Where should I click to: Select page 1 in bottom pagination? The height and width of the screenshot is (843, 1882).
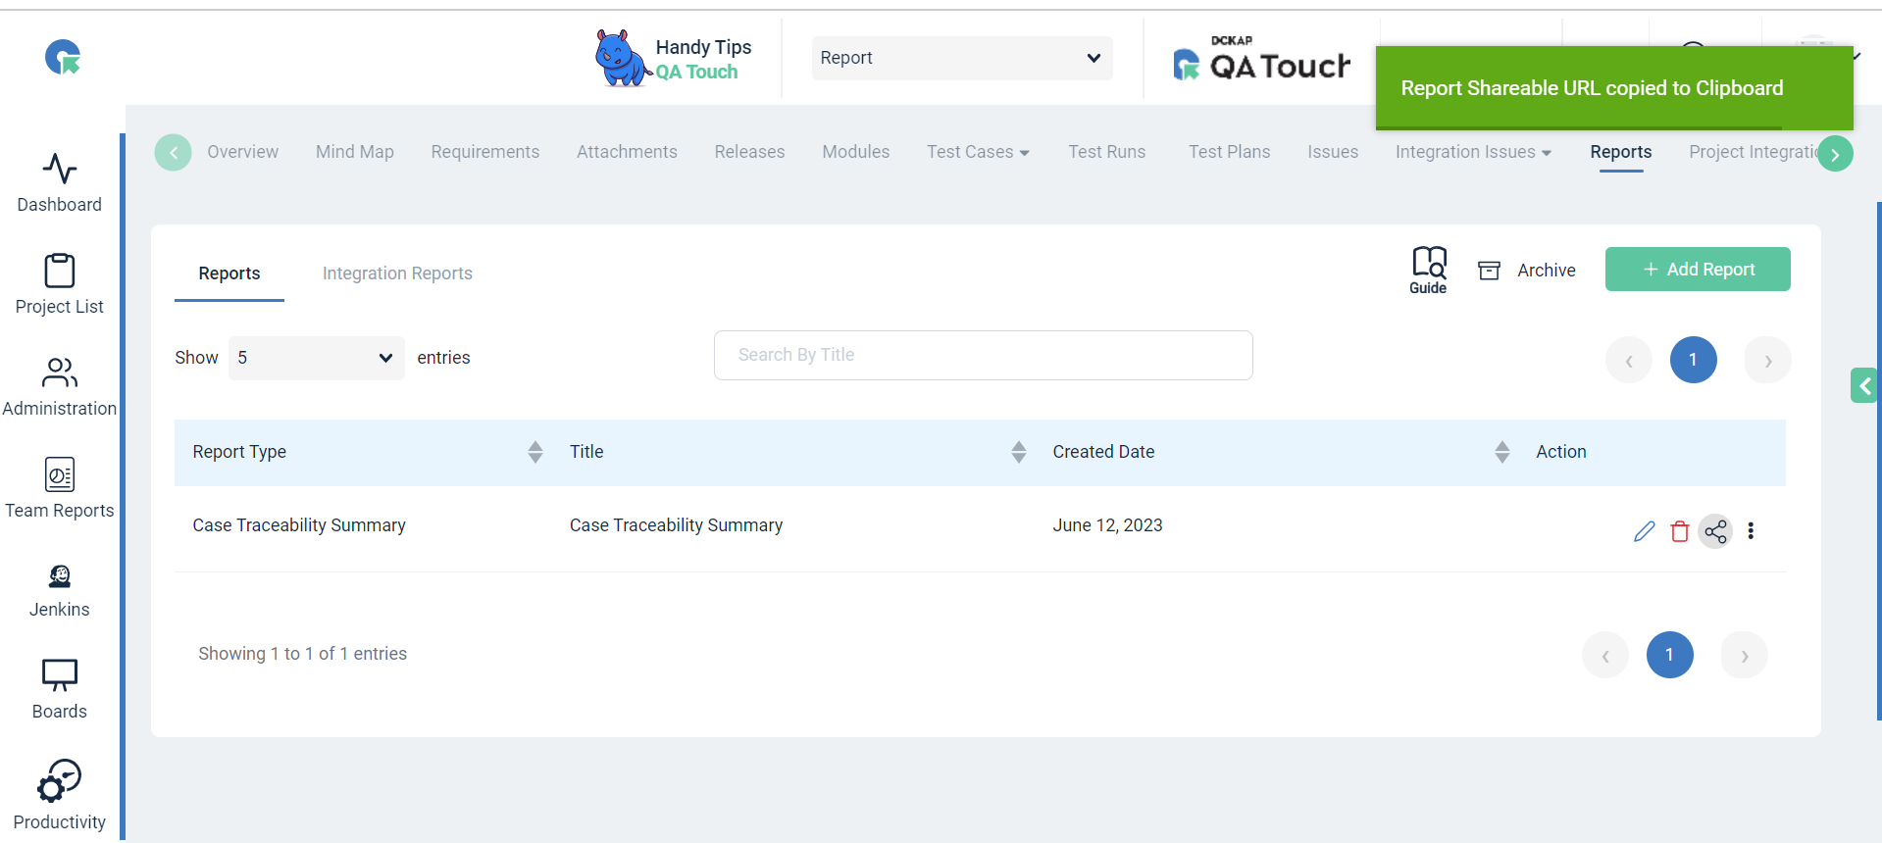point(1670,656)
